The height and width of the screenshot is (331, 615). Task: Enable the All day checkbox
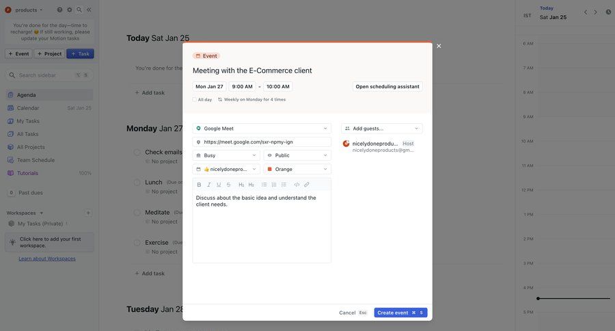coord(195,100)
